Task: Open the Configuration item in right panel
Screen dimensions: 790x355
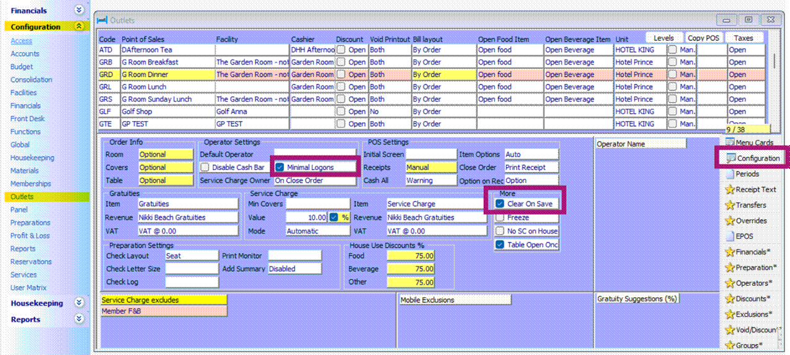Action: tap(753, 158)
